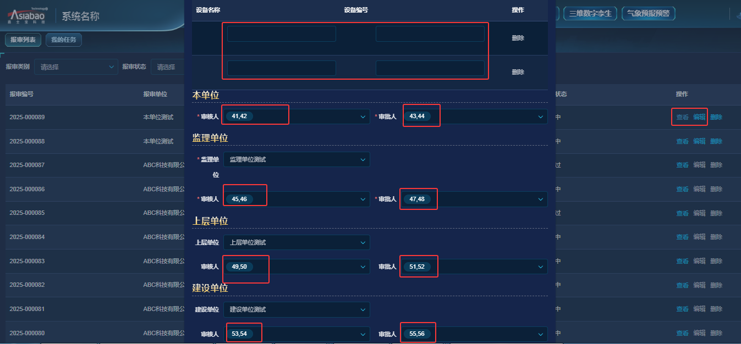This screenshot has width=741, height=344.
Task: Open the 监理单位 selection dropdown
Action: pos(297,159)
